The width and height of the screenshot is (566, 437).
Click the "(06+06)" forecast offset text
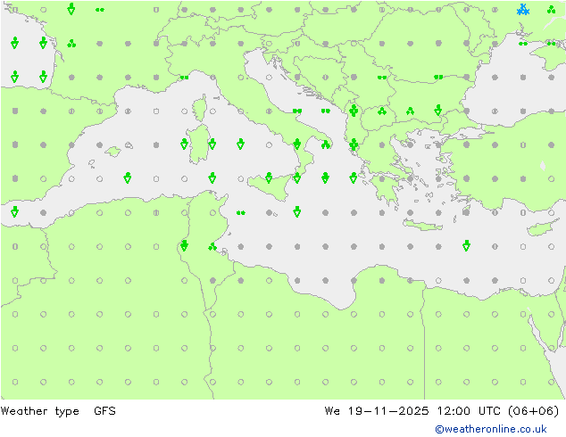tap(534, 411)
